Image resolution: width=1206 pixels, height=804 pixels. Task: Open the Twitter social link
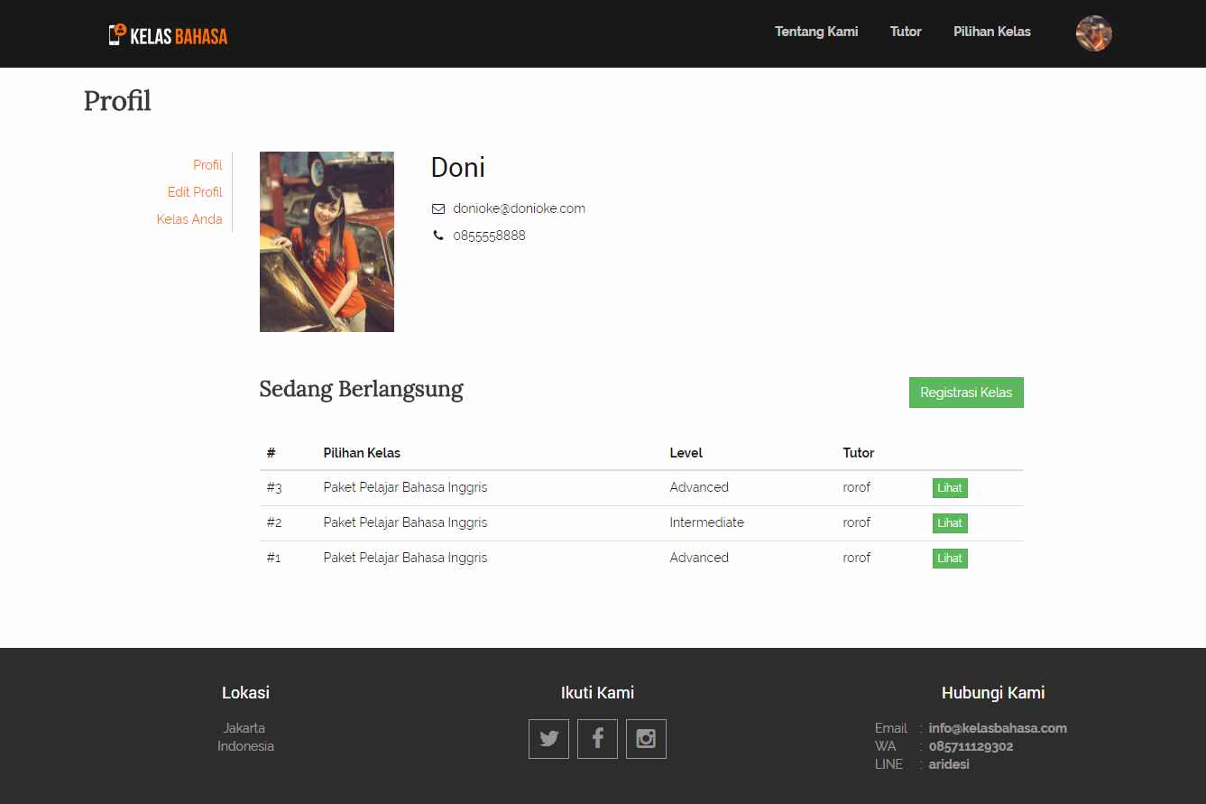[x=548, y=739]
